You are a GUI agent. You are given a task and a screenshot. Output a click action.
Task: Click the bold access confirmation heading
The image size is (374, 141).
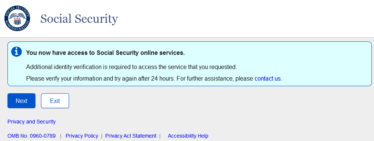coord(105,53)
